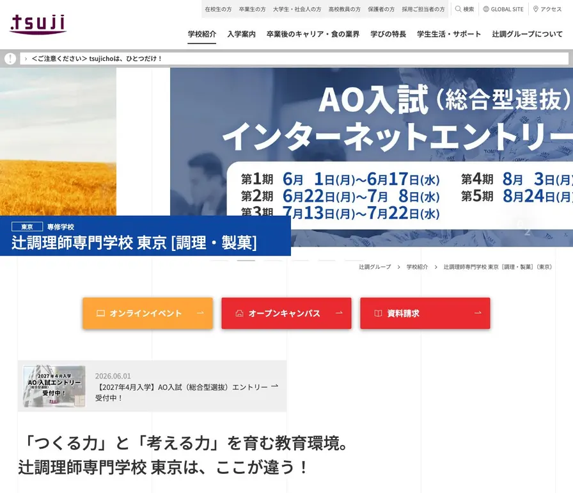Open the 入学案内 menu

[x=241, y=34]
